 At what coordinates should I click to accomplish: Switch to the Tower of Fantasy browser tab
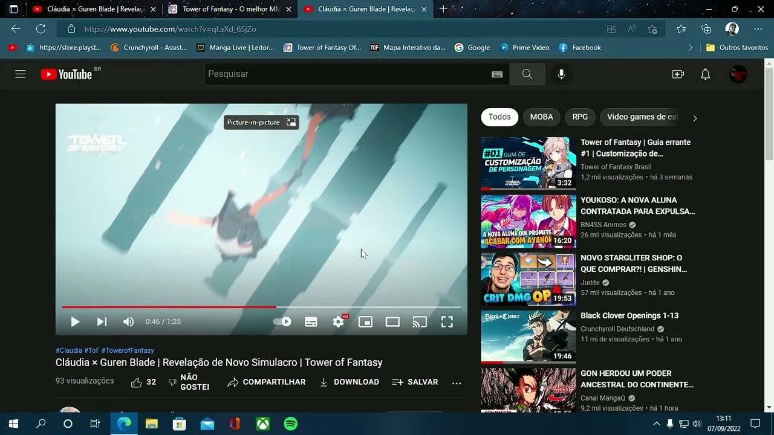coord(230,9)
